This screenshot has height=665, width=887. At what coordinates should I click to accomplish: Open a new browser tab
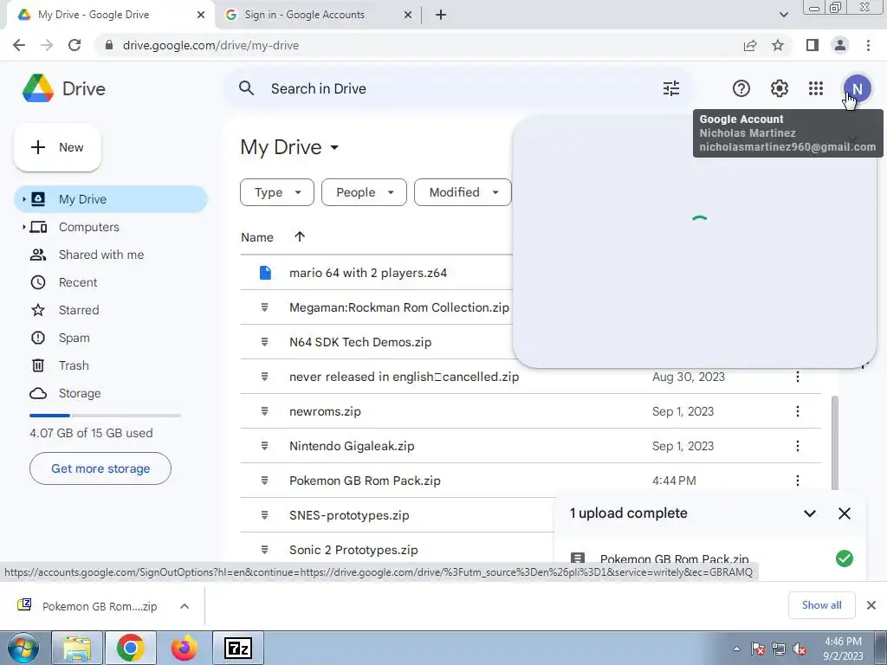[x=441, y=15]
